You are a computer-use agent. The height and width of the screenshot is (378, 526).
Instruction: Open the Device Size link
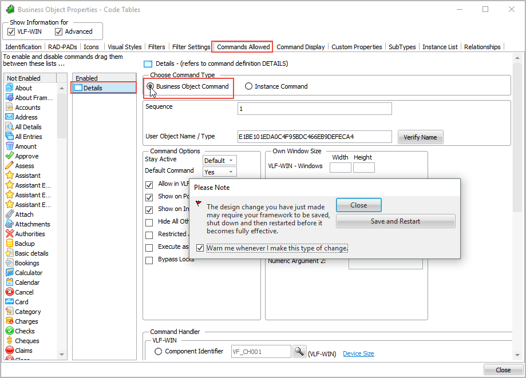pos(358,353)
